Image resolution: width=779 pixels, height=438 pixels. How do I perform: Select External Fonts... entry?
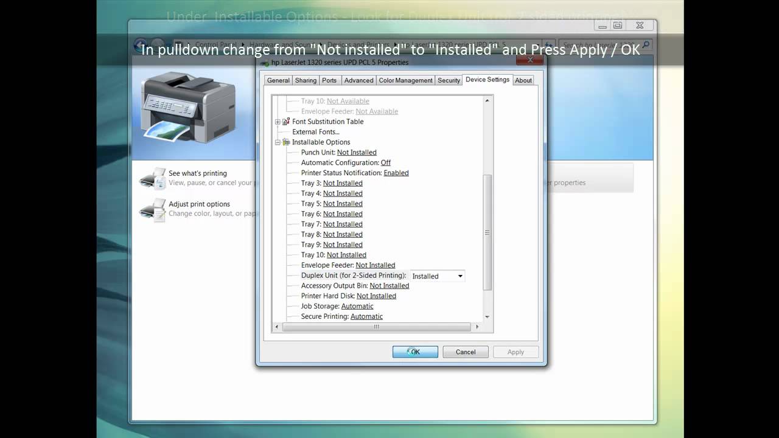(x=316, y=132)
